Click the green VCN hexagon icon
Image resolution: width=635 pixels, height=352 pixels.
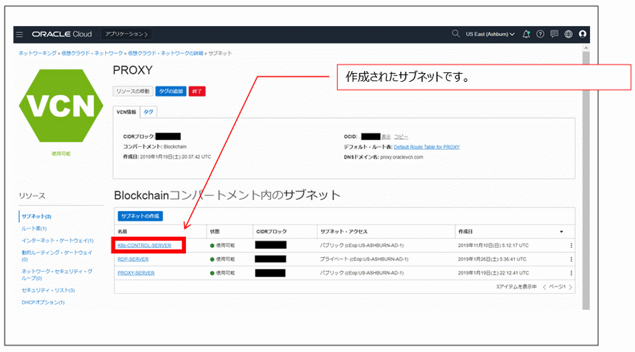click(61, 105)
